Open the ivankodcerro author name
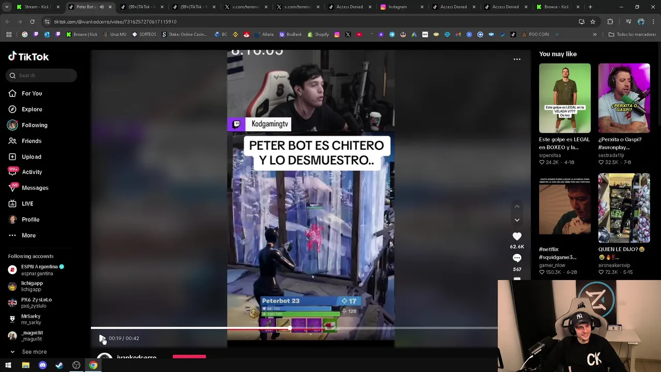This screenshot has width=661, height=372. pos(136,357)
